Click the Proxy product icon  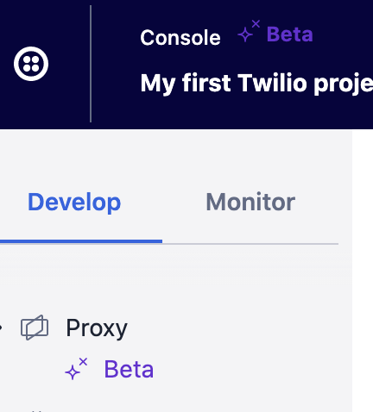[x=35, y=328]
